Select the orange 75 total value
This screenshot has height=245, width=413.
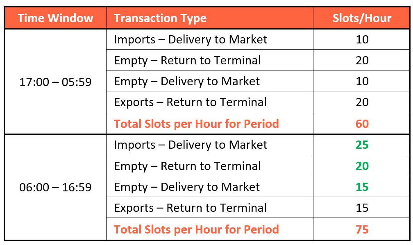(x=362, y=229)
